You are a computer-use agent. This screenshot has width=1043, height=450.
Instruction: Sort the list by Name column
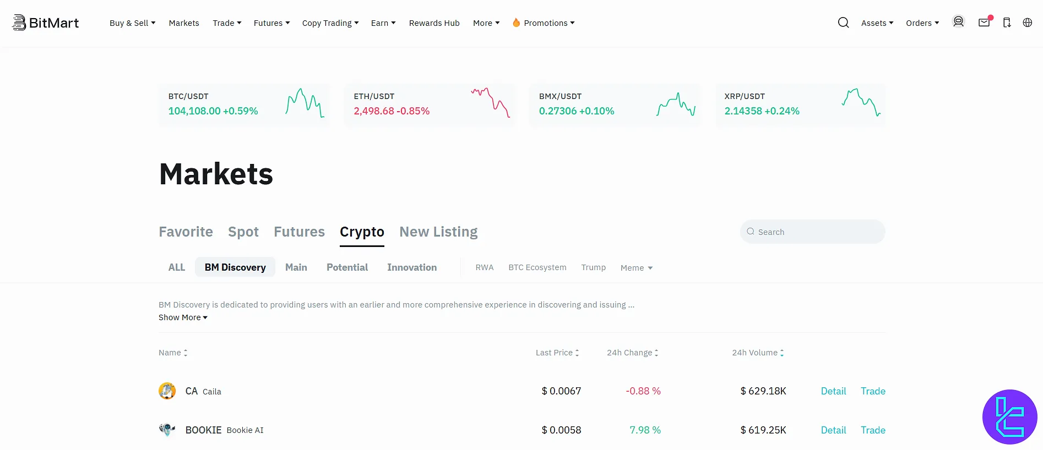pos(173,353)
